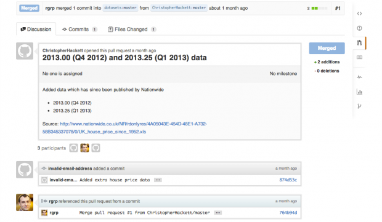This screenshot has height=222, width=382.
Task: Expand the Merge pull request commit message
Action: pyautogui.click(x=217, y=213)
